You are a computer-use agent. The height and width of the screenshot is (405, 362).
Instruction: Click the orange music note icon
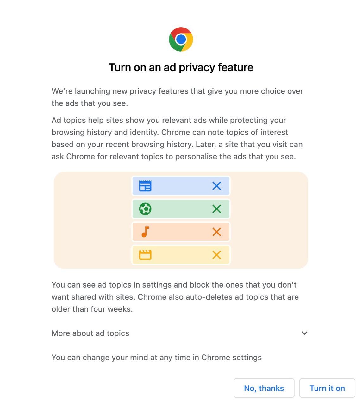coord(145,232)
